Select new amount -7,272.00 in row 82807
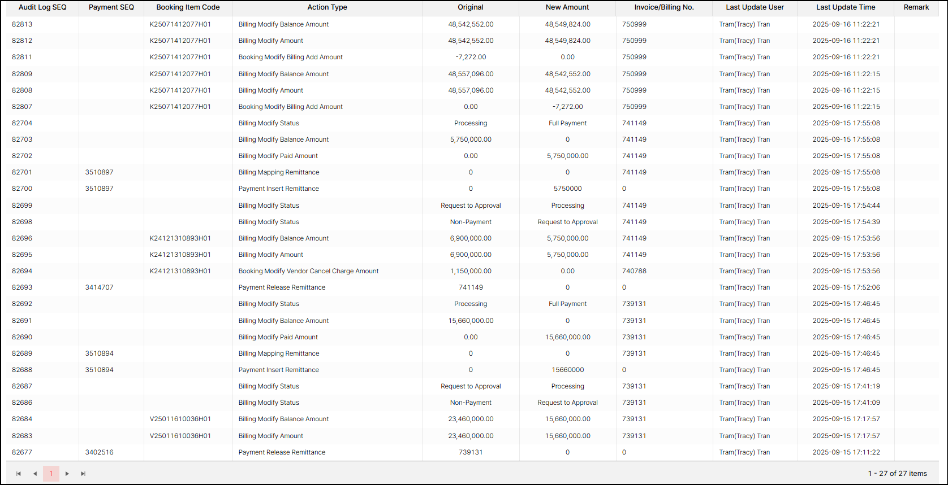The image size is (948, 485). click(567, 107)
